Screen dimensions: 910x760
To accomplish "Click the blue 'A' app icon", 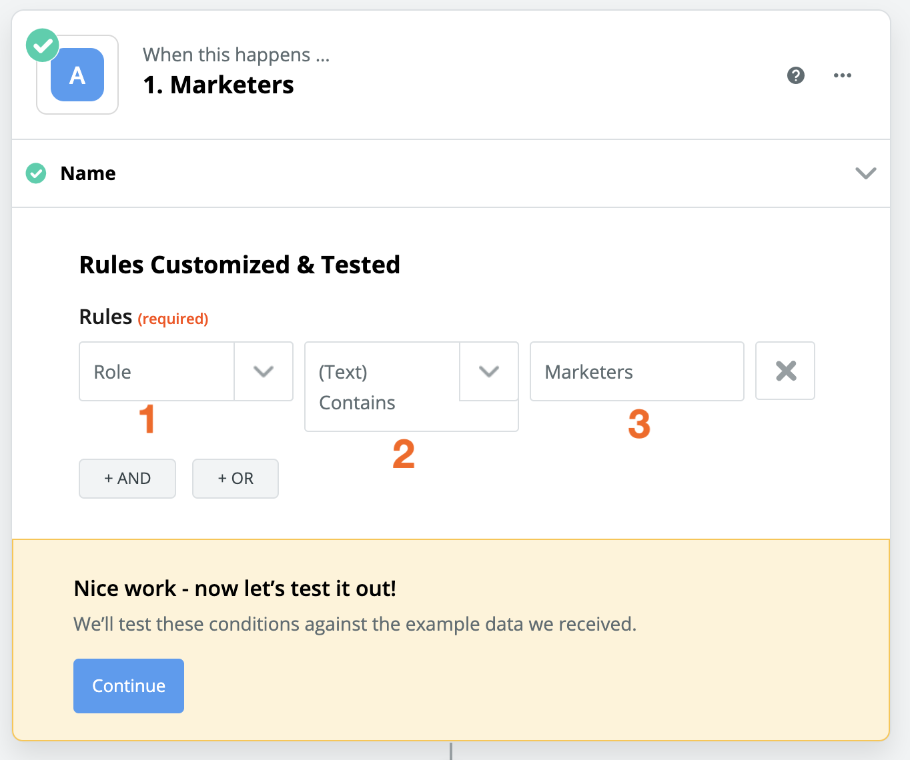I will pyautogui.click(x=77, y=75).
